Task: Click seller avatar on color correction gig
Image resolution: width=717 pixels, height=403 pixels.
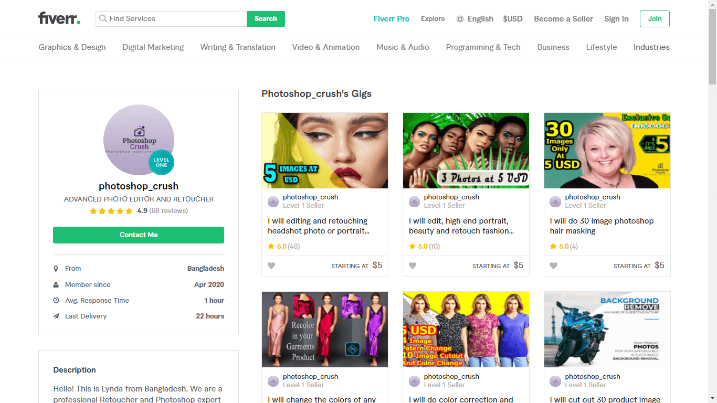Action: click(415, 381)
